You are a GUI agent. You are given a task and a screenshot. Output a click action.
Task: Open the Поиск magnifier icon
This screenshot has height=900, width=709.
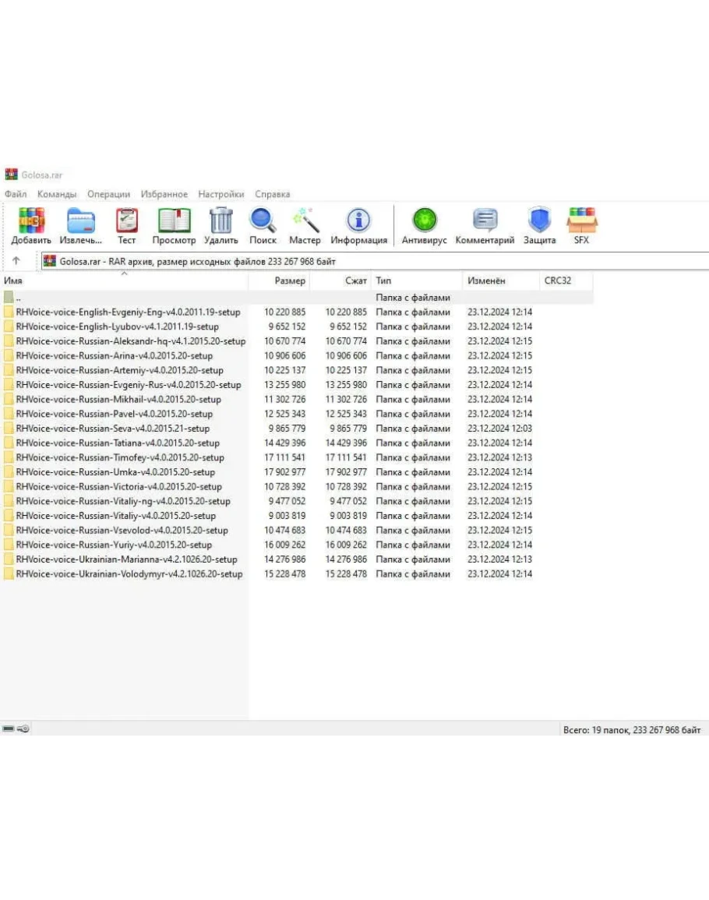(263, 221)
